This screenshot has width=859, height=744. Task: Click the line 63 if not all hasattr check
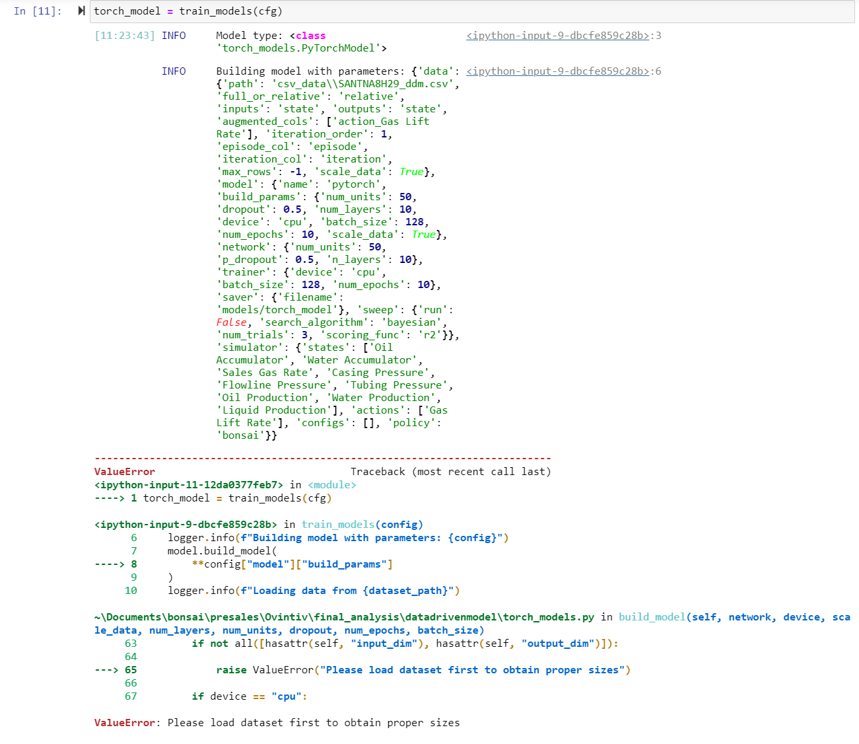(405, 644)
